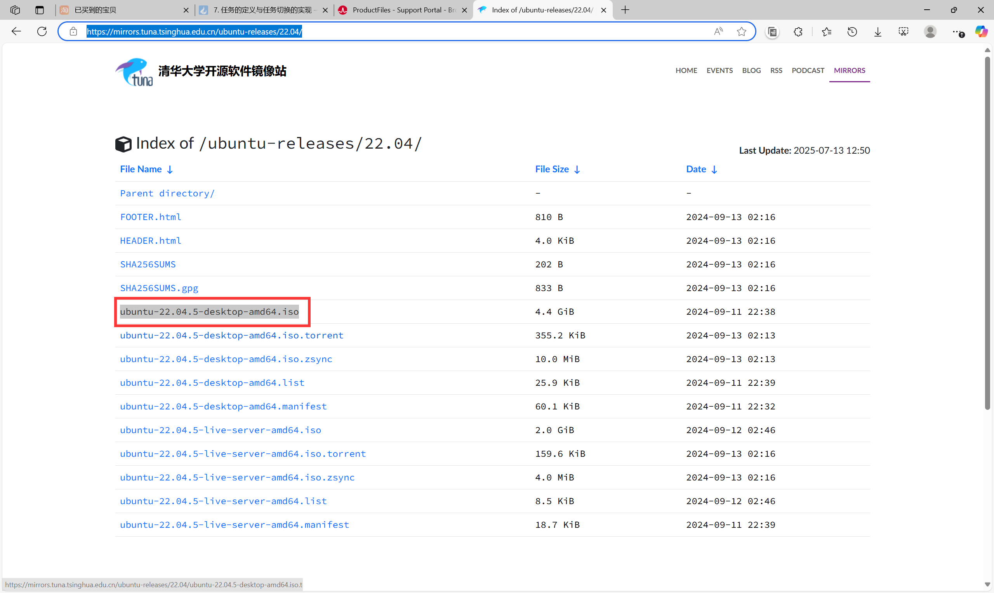This screenshot has width=994, height=593.
Task: Click the back navigation arrow
Action: click(x=16, y=31)
